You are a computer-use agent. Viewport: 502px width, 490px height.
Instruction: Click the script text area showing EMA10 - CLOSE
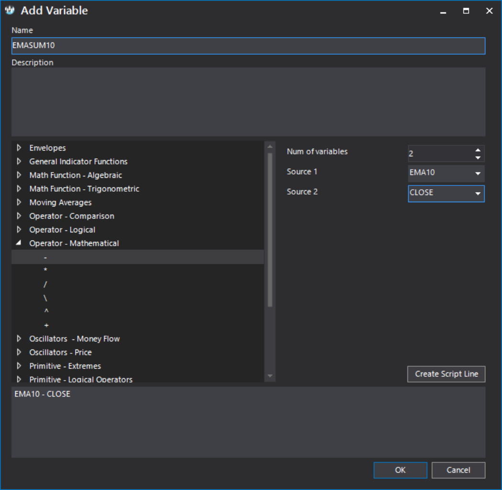click(248, 422)
